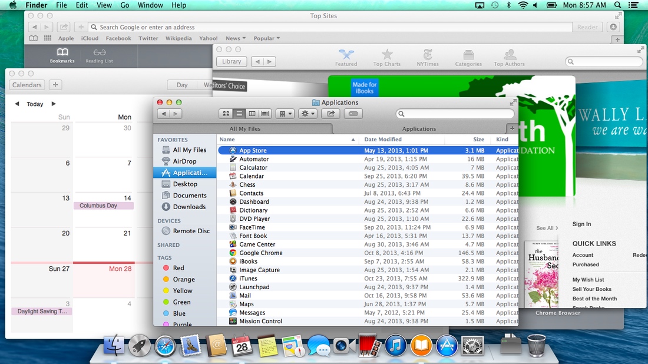Image resolution: width=648 pixels, height=364 pixels.
Task: Switch Finder to column view
Action: [252, 114]
